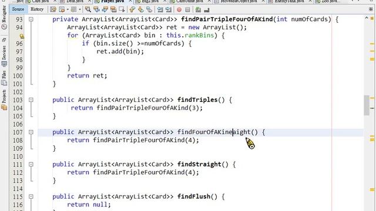Click the findPairTripleFourOfAKind(3) call

147,108
